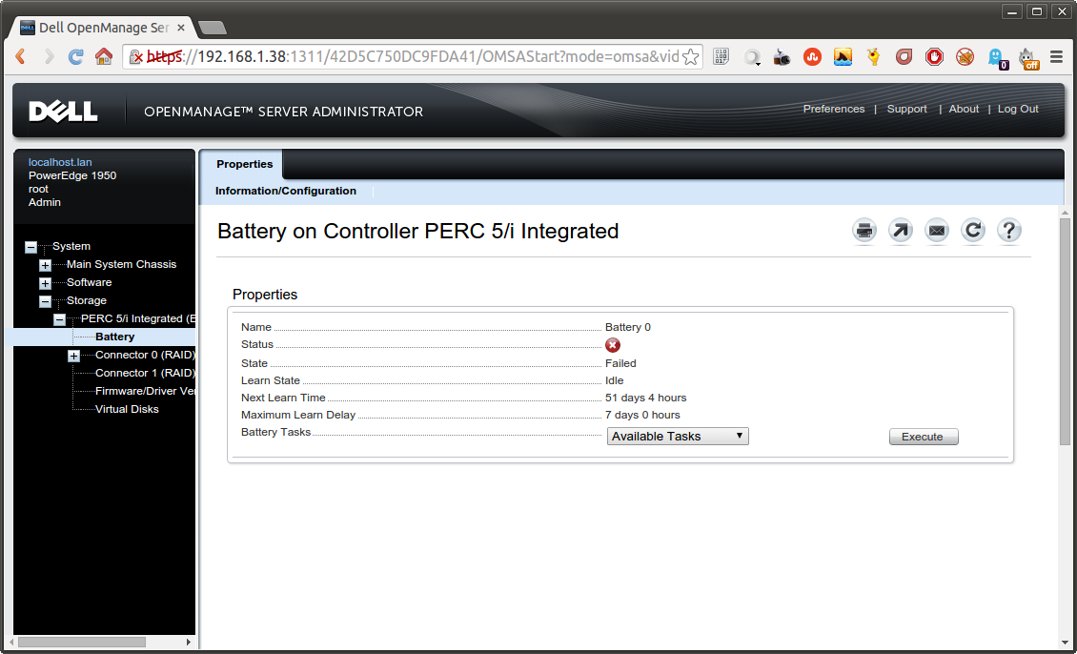The height and width of the screenshot is (654, 1077).
Task: Bookmark this page with star icon
Action: (691, 57)
